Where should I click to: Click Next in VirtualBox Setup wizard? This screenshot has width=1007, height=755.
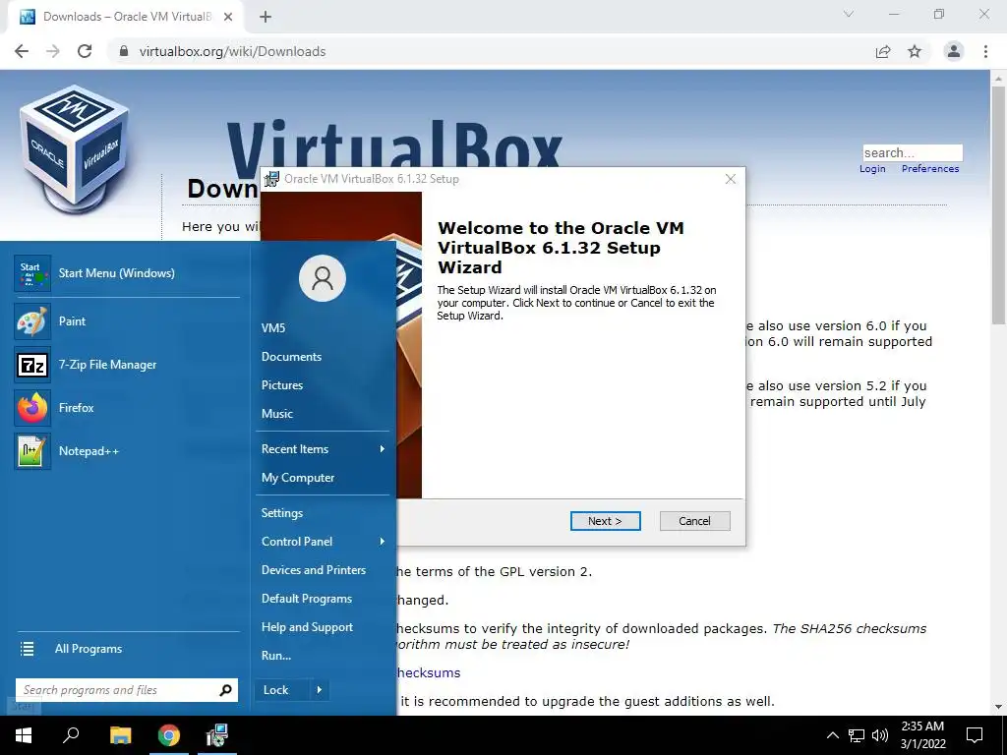(605, 521)
